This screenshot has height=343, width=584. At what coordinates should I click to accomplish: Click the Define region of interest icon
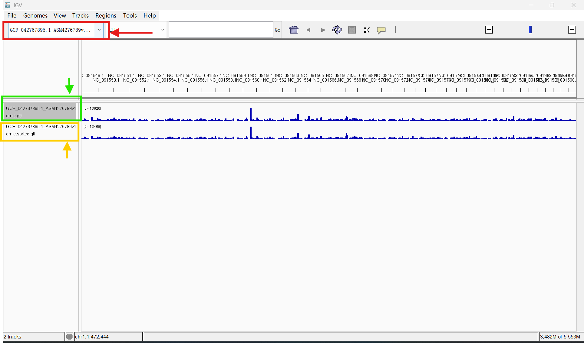[x=352, y=30]
